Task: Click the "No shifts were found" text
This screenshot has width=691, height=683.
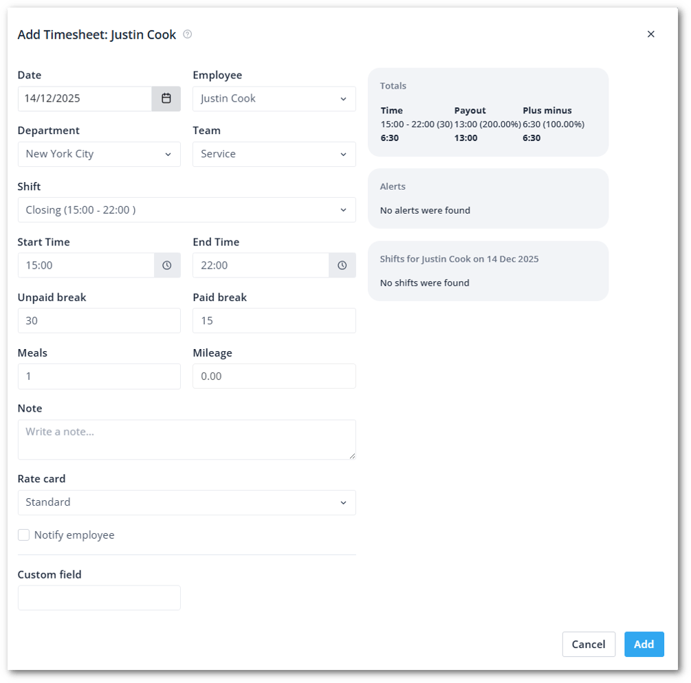Action: coord(424,282)
